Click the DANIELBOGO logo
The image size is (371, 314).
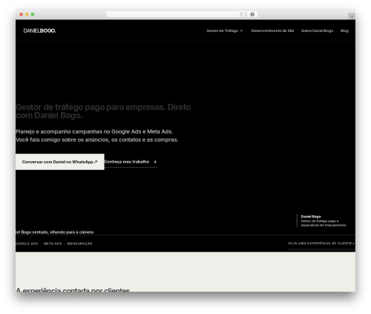[x=39, y=30]
